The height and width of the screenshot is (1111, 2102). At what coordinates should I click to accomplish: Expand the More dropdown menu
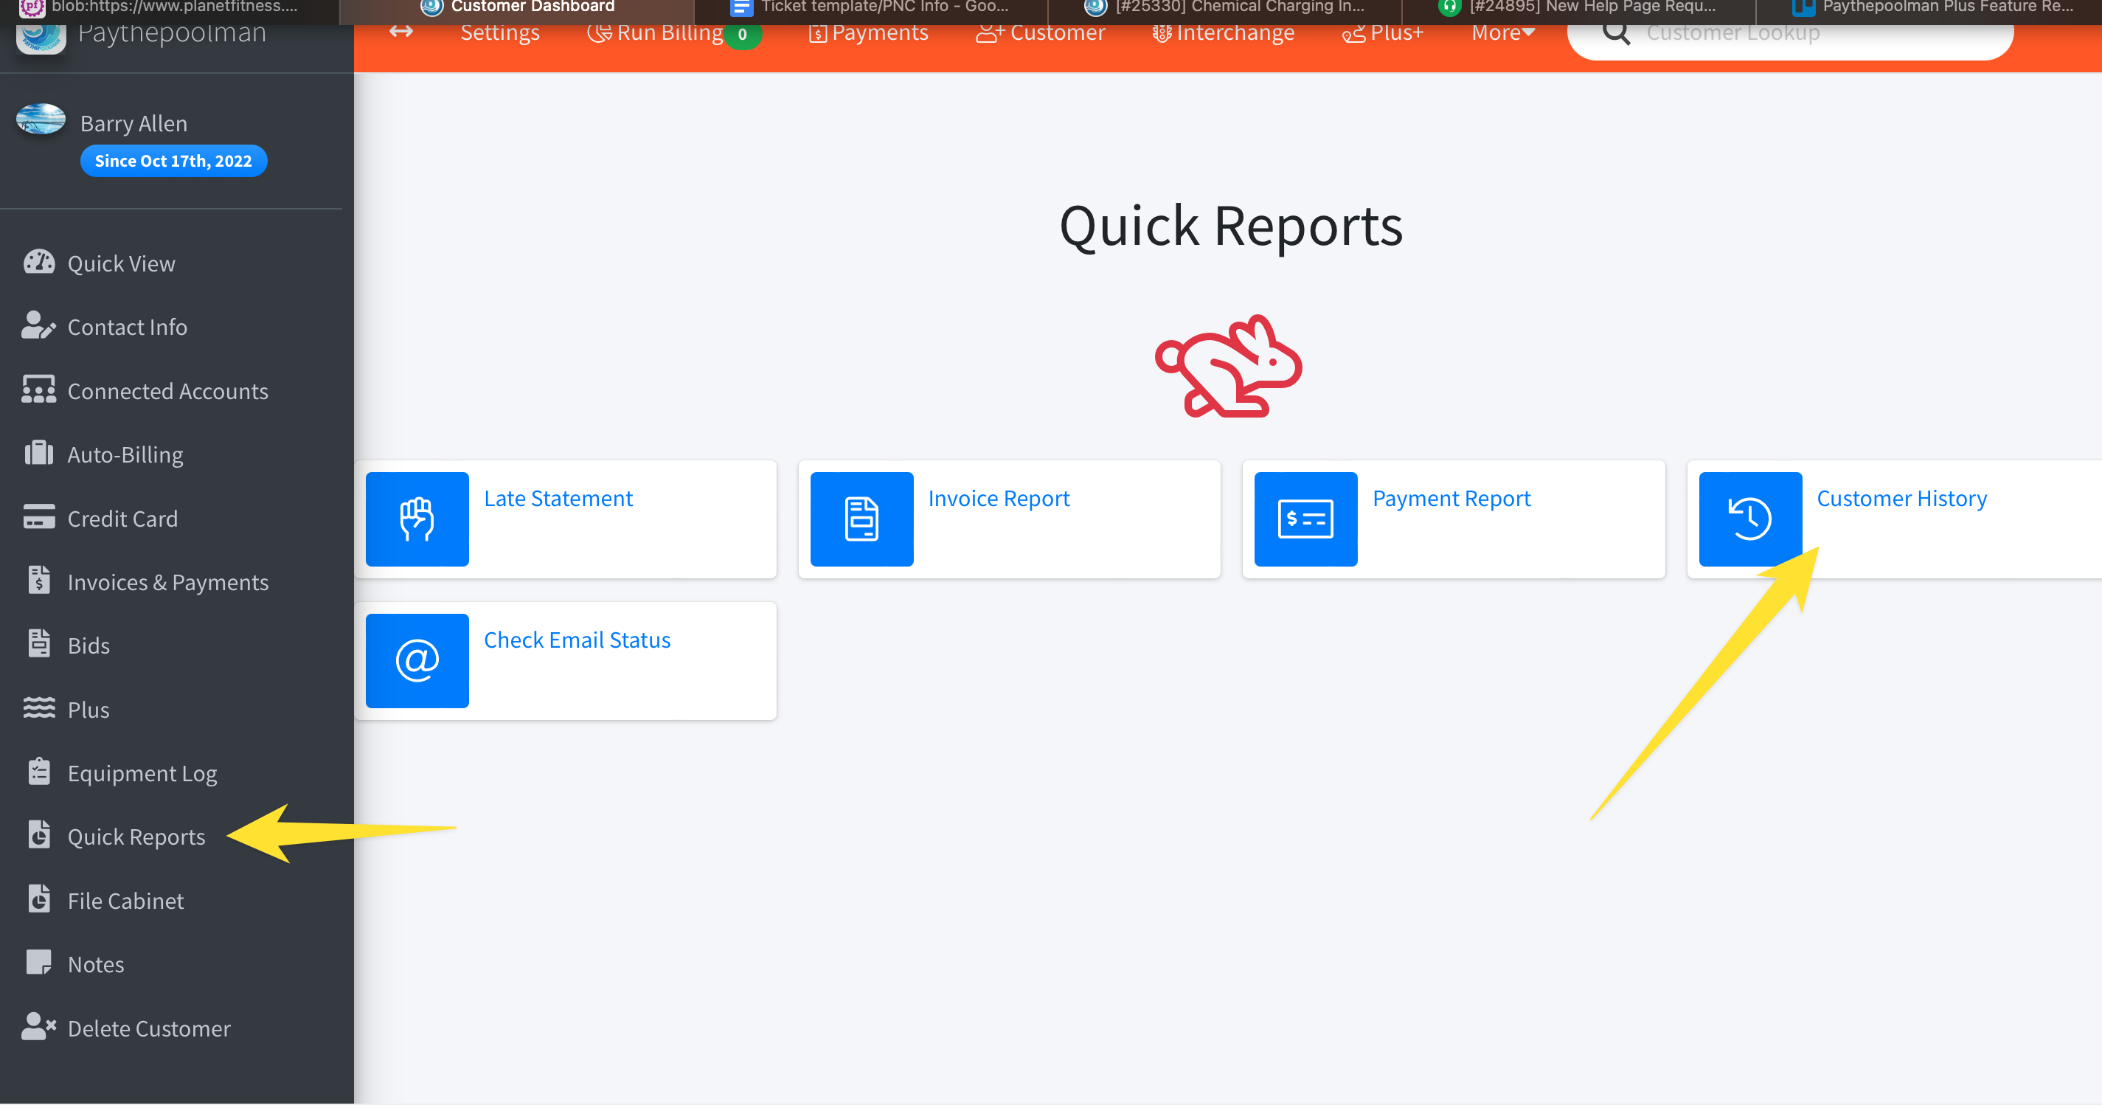1502,32
